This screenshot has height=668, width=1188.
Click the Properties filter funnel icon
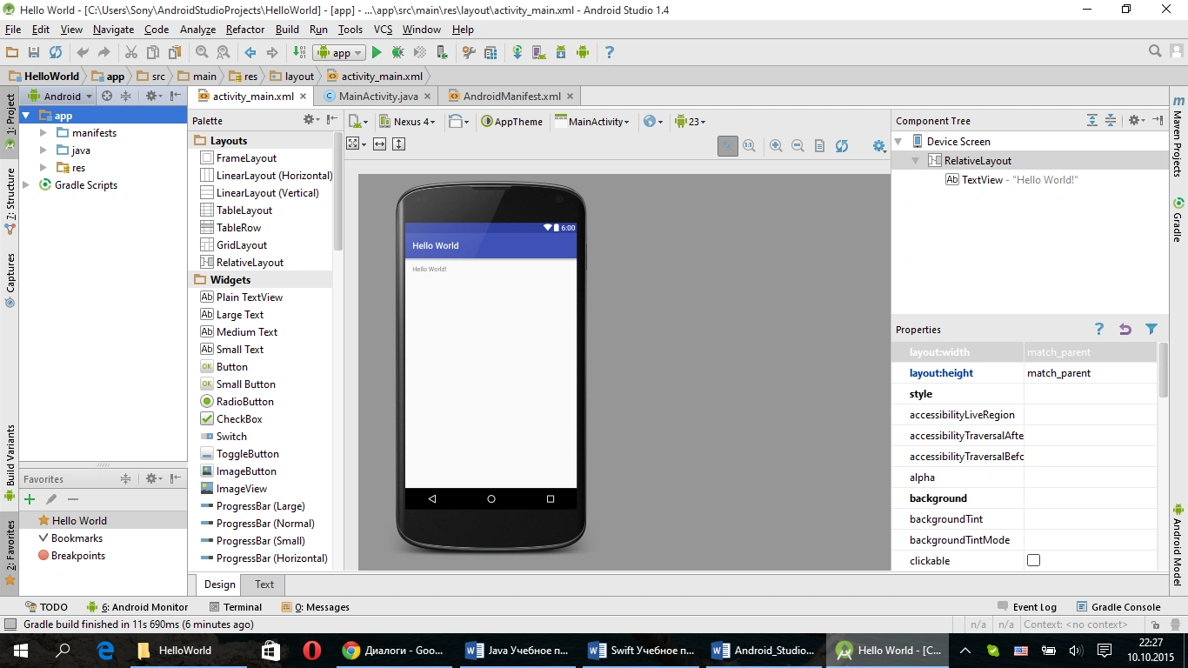pos(1151,330)
